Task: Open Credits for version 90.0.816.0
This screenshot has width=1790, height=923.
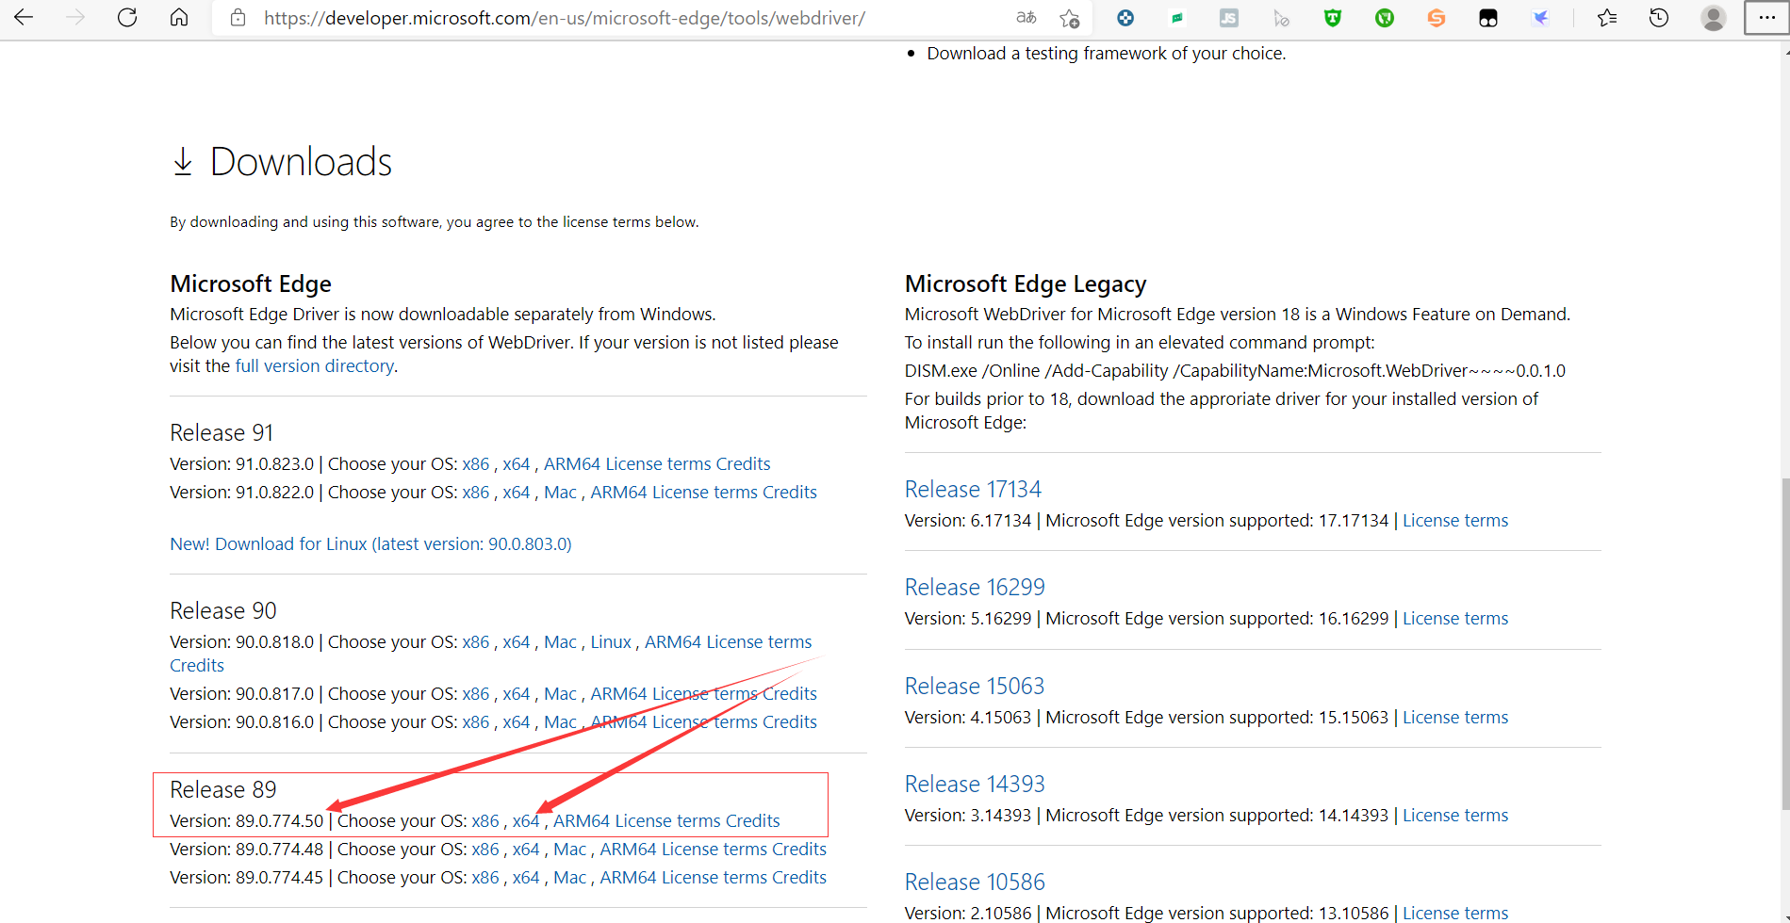Action: tap(790, 721)
